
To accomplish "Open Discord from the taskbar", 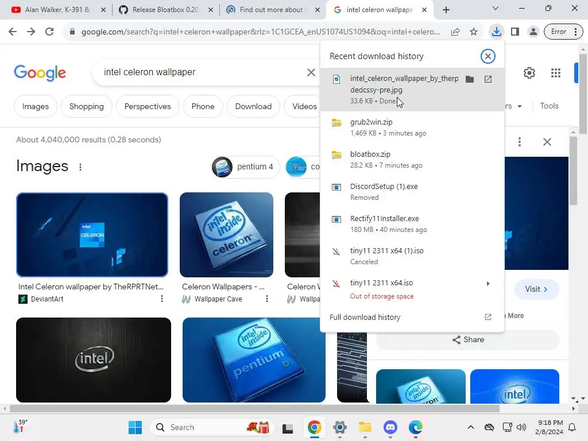I will pos(390,427).
